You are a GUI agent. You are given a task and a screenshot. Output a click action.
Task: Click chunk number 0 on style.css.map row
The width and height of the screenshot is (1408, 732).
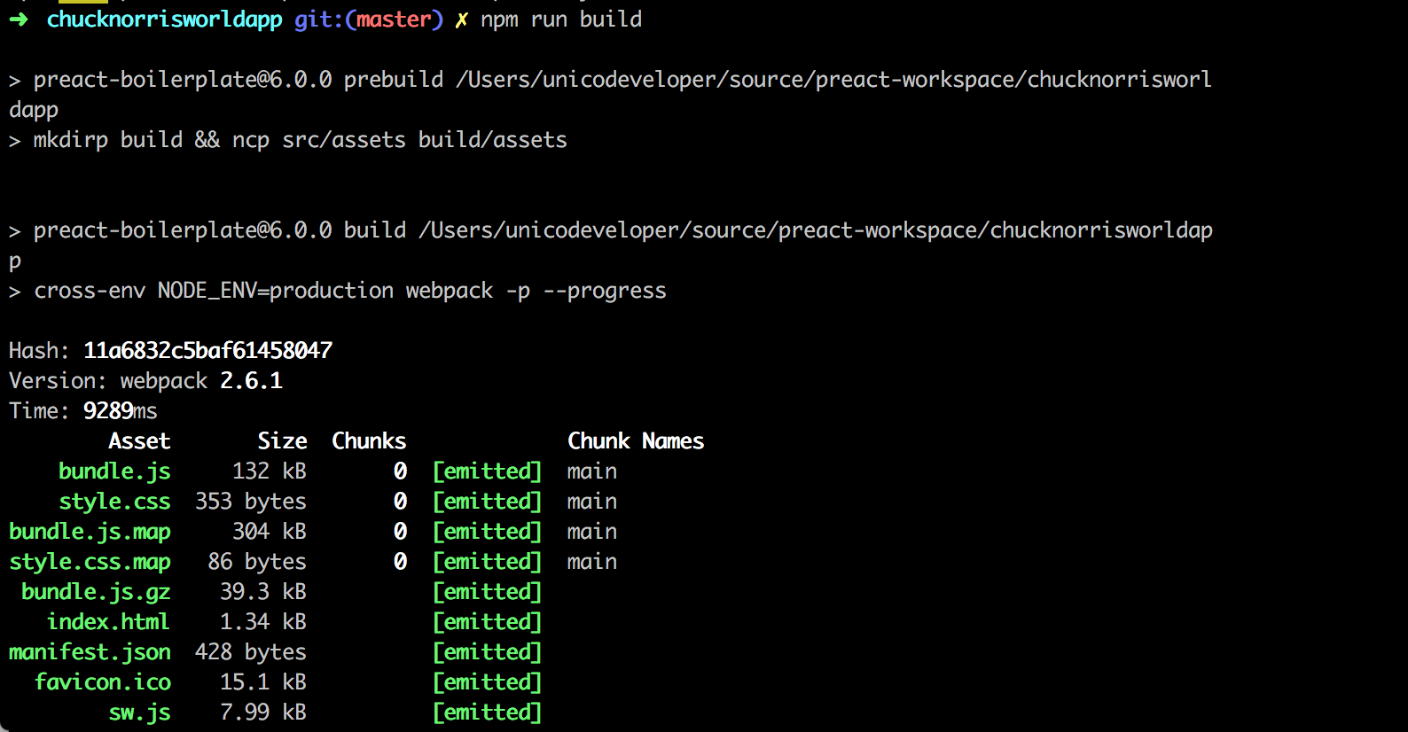point(401,562)
